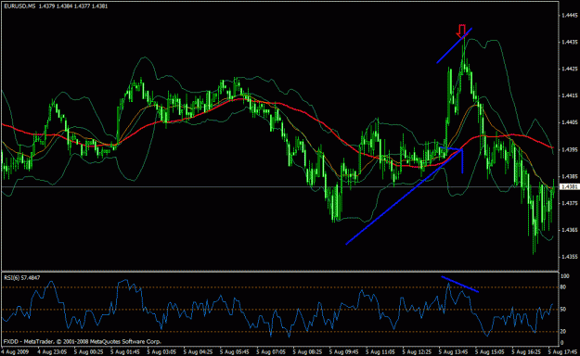Click the 5 Aug 13:45 time label
This screenshot has height=356, width=580.
tap(454, 351)
